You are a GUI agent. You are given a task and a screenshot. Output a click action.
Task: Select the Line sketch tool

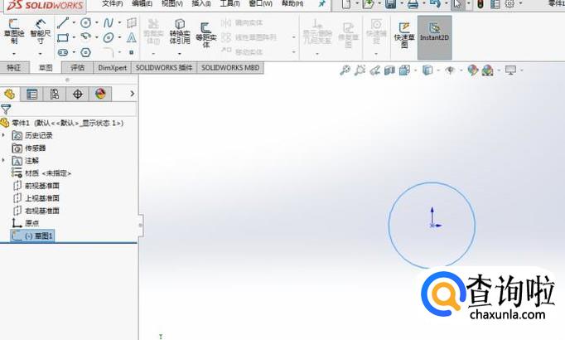click(x=63, y=22)
